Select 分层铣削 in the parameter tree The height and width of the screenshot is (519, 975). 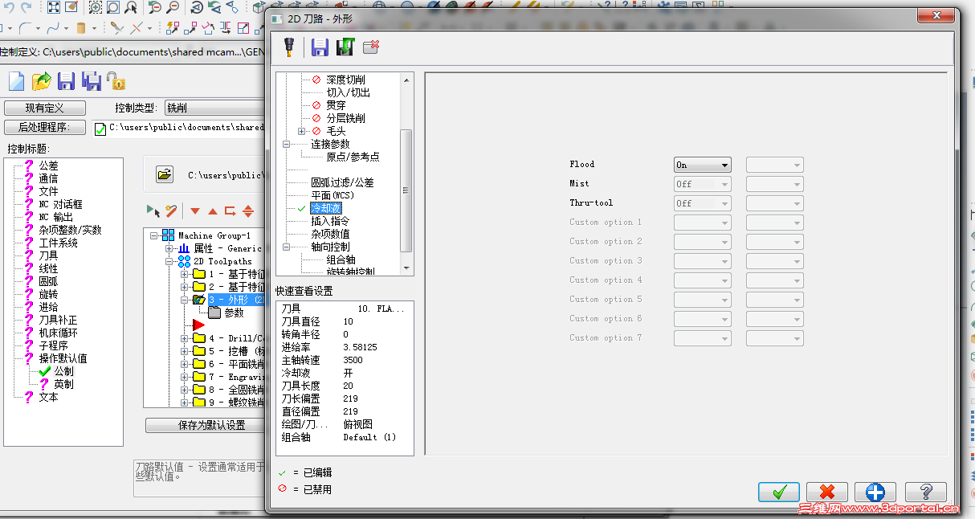click(x=345, y=118)
